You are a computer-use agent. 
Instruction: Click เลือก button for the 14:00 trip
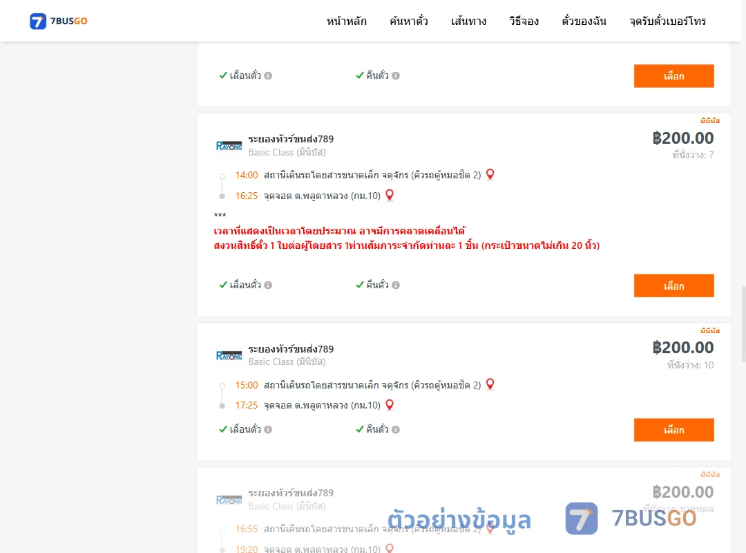[673, 285]
